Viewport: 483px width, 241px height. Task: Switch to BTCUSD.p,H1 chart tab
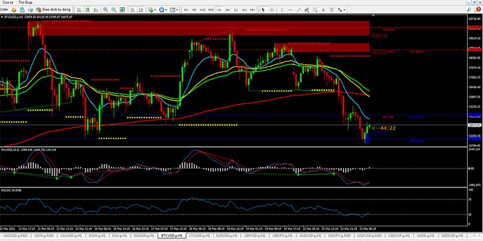(172, 236)
